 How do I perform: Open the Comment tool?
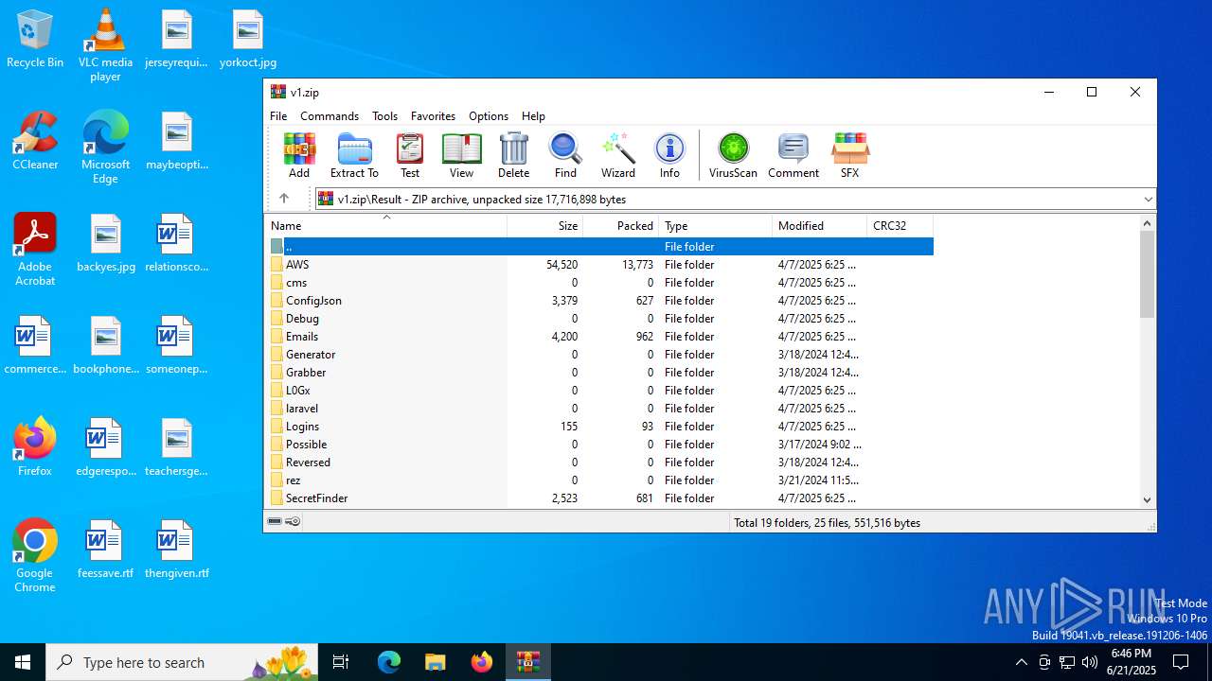click(793, 155)
